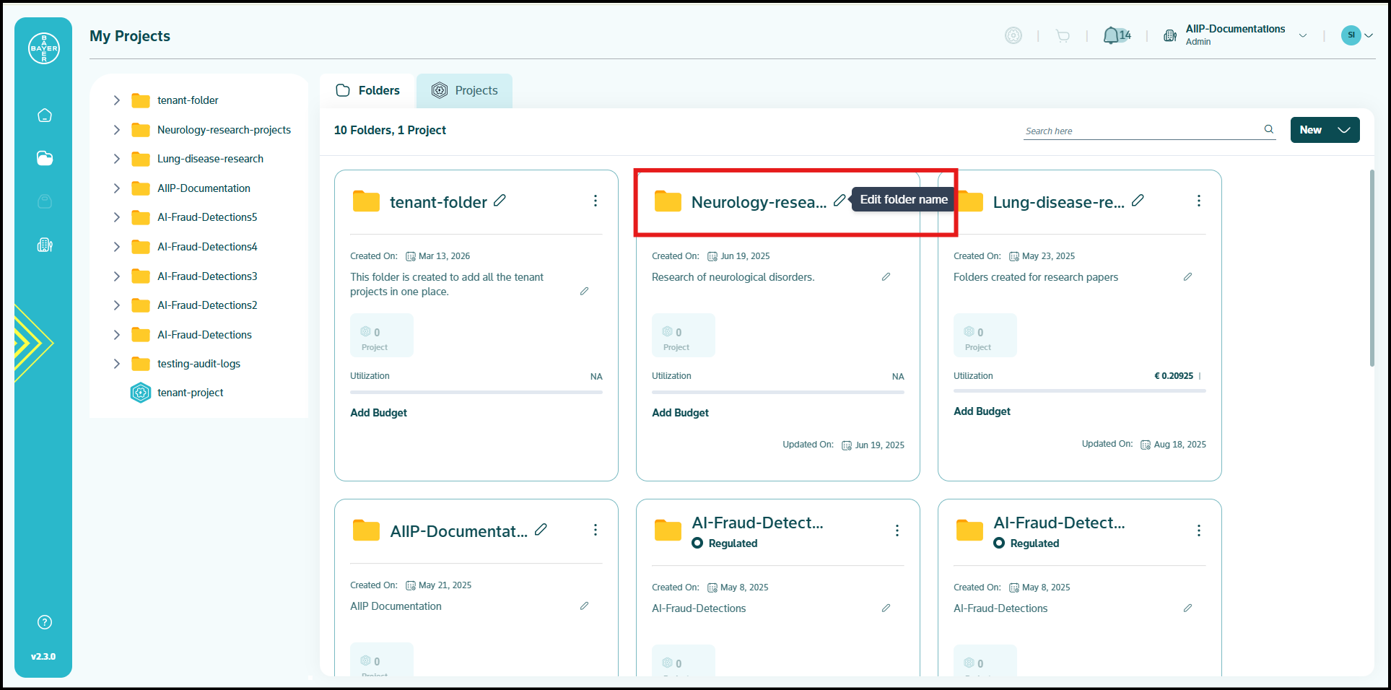Click the Search here input field
1391x690 pixels.
pos(1142,131)
